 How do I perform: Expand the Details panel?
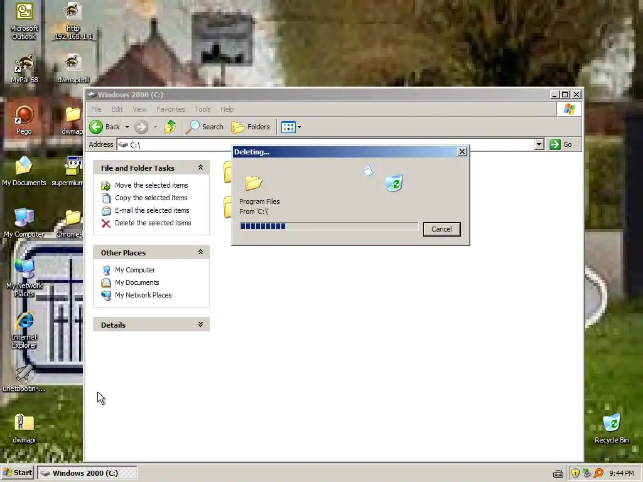pyautogui.click(x=200, y=324)
